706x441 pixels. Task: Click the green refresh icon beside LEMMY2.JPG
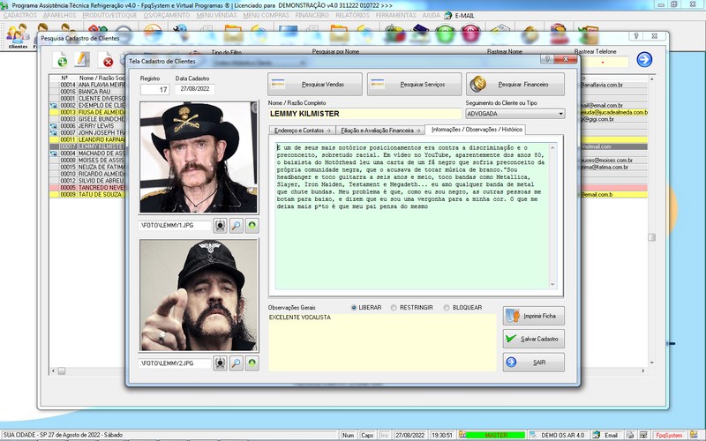tap(252, 363)
